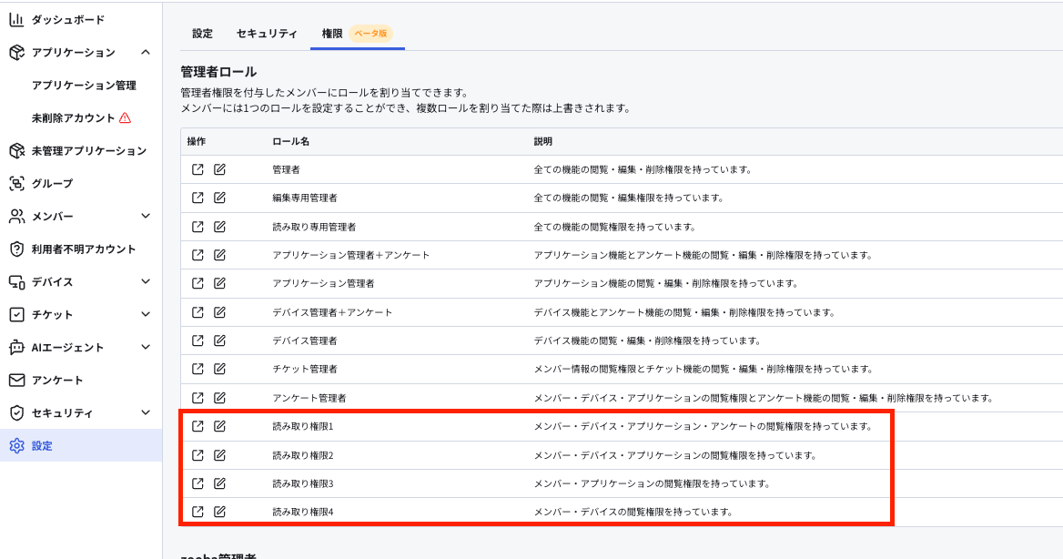Edit icon for 編集専用管理者 role
The height and width of the screenshot is (559, 1063).
[219, 198]
